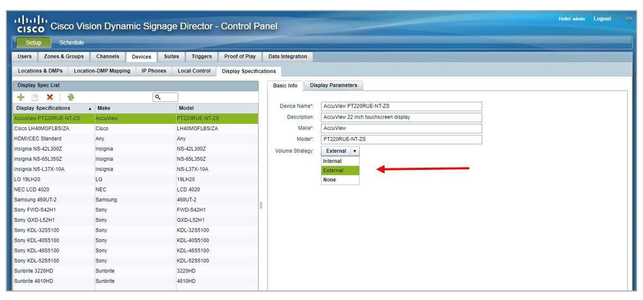The height and width of the screenshot is (300, 643).
Task: Select the Display Specifications sub-tab
Action: 249,71
